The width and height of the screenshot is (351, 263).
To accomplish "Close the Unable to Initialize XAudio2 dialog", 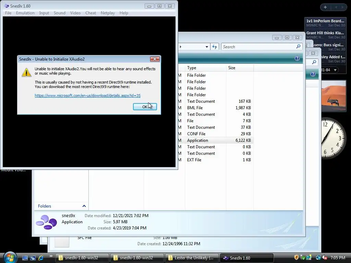I will [155, 59].
